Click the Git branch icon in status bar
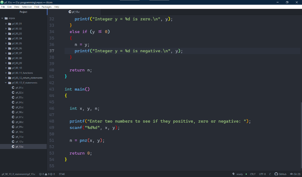 tap(291, 174)
